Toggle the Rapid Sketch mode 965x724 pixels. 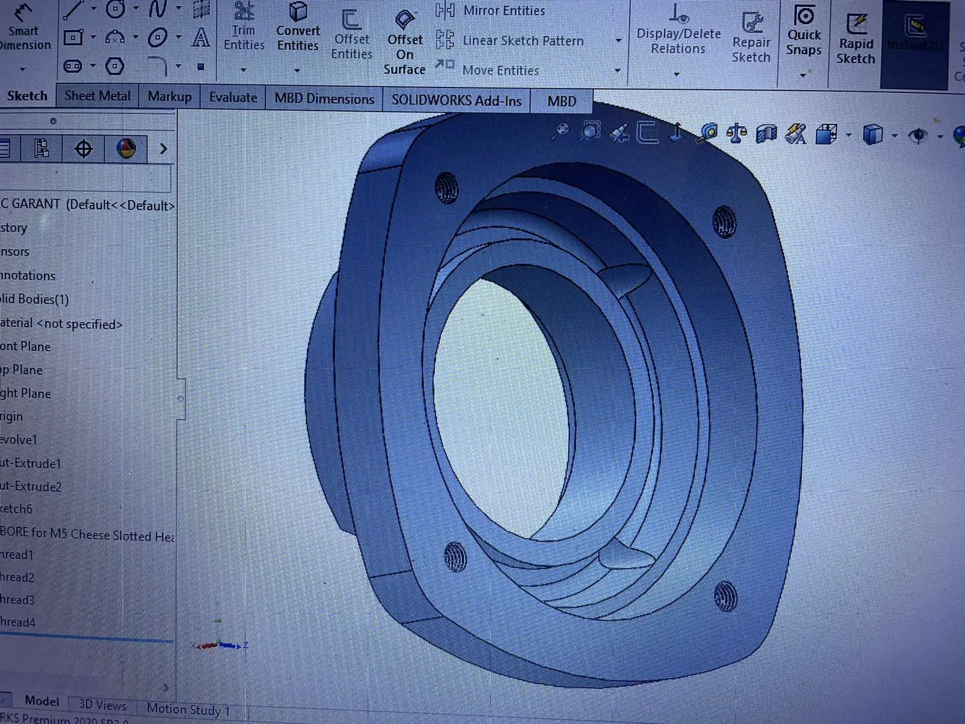tap(855, 39)
